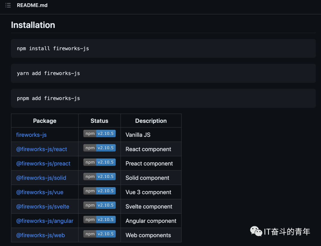Open the @fireworks-js/vue link
Viewport: 321px width, 246px height.
pos(40,192)
